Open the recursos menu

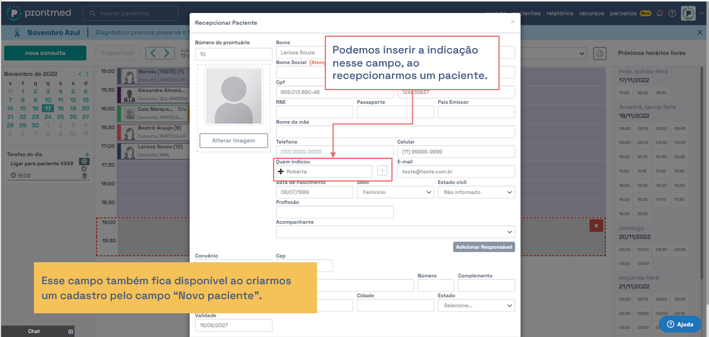point(591,13)
